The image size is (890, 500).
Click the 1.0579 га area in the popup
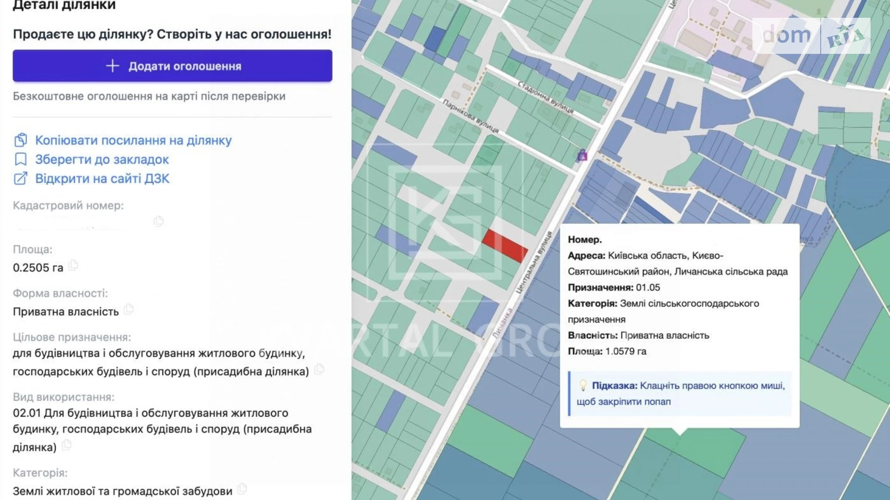(x=626, y=351)
